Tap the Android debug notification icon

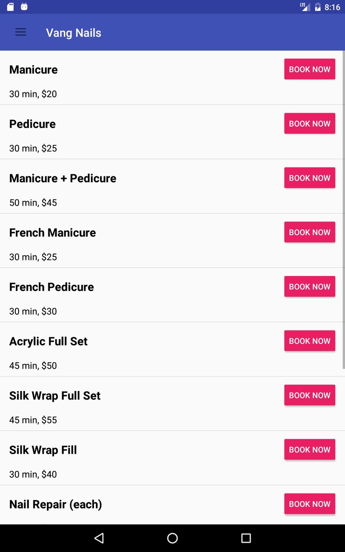coord(24,7)
